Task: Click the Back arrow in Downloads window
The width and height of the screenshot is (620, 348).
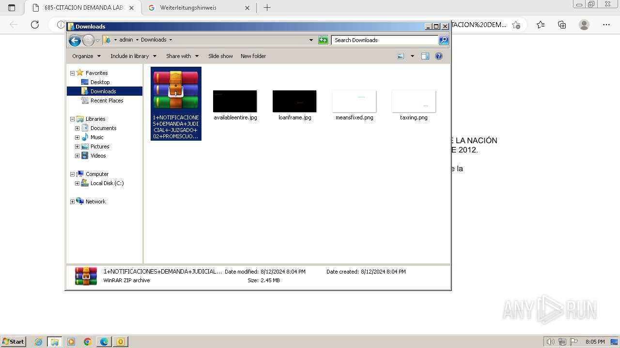Action: pos(75,40)
